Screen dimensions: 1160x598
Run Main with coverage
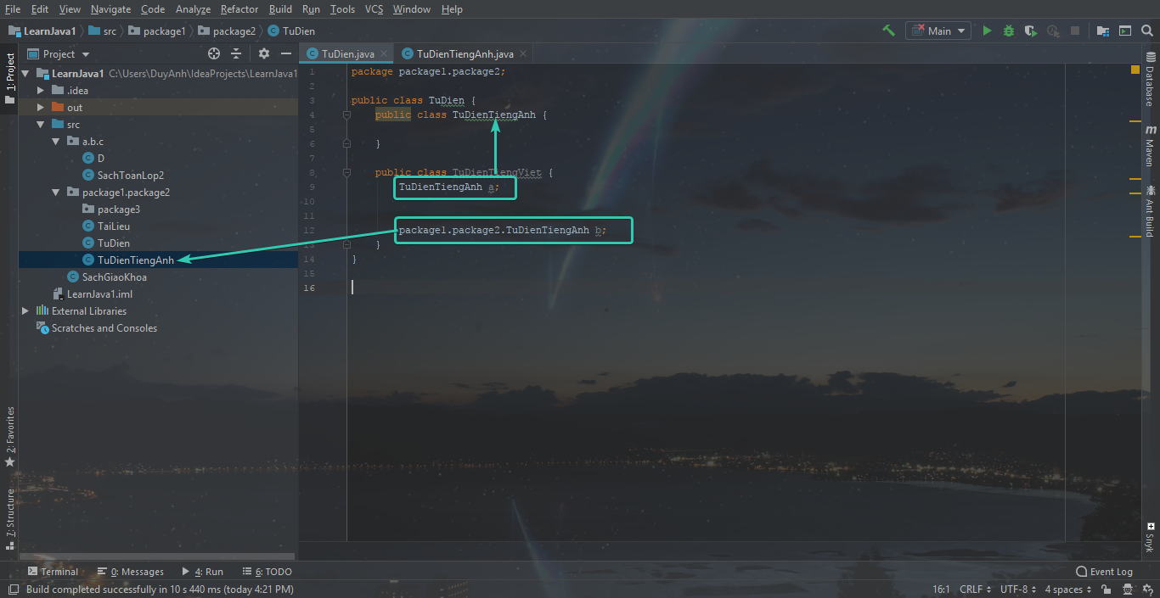(1031, 31)
